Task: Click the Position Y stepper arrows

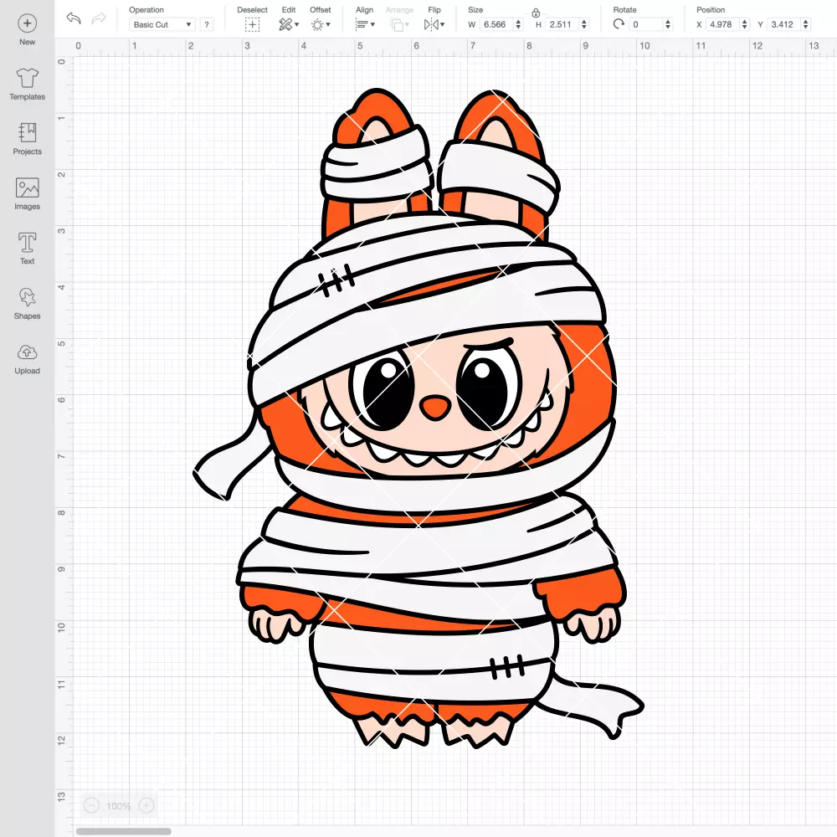Action: pos(806,24)
